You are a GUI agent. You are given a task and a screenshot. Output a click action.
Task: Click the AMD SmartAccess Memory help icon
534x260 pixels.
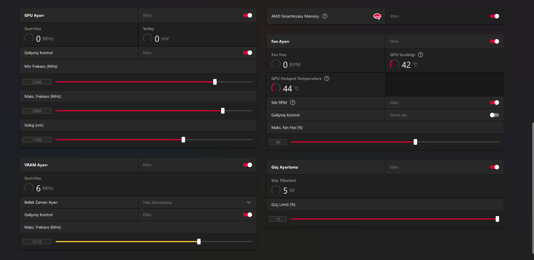click(x=325, y=16)
